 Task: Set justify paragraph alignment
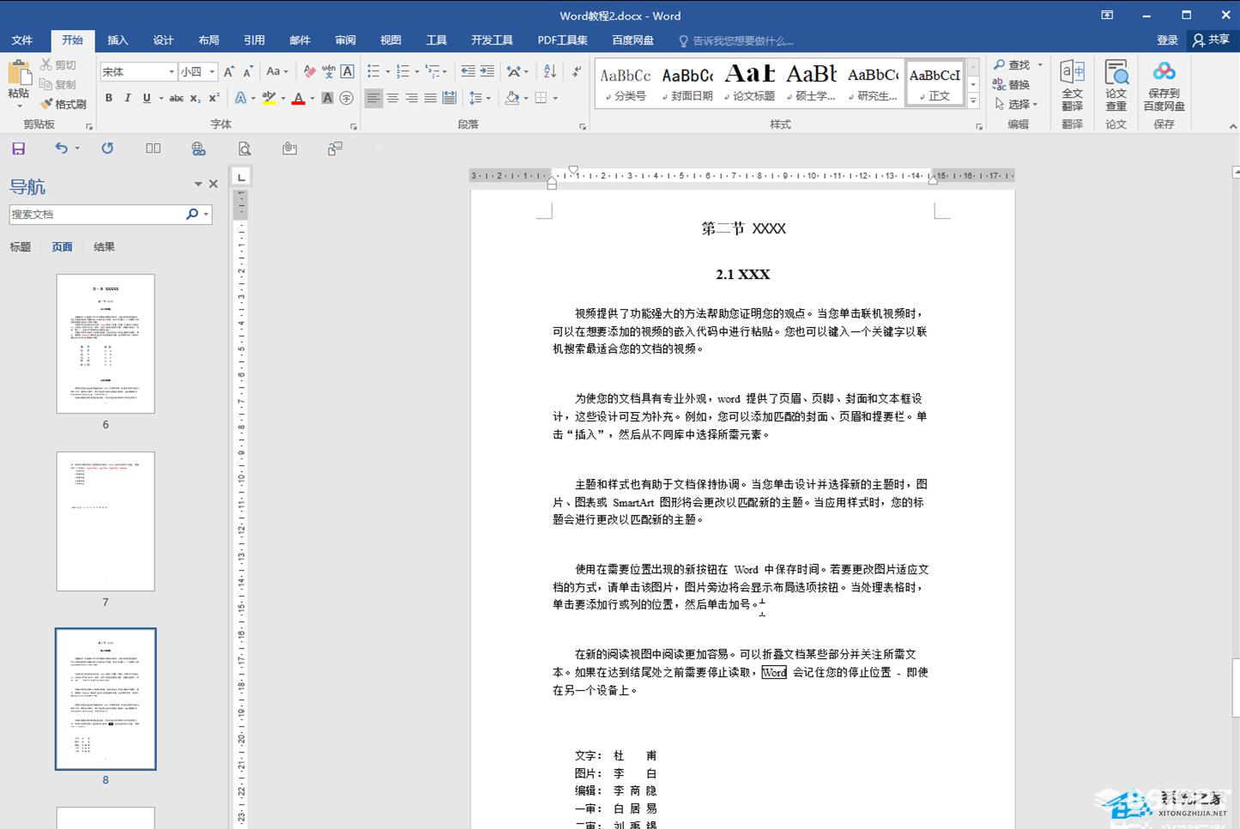pyautogui.click(x=430, y=99)
